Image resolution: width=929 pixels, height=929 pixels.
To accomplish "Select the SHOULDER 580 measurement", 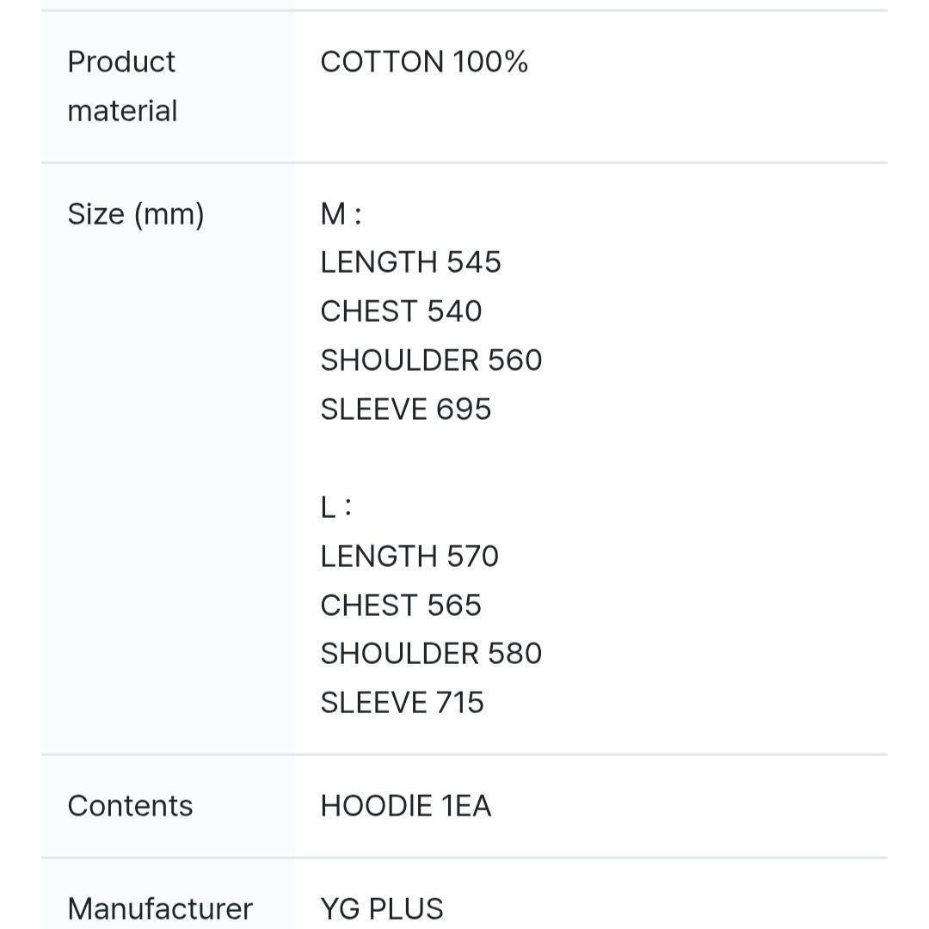I will pyautogui.click(x=431, y=654).
